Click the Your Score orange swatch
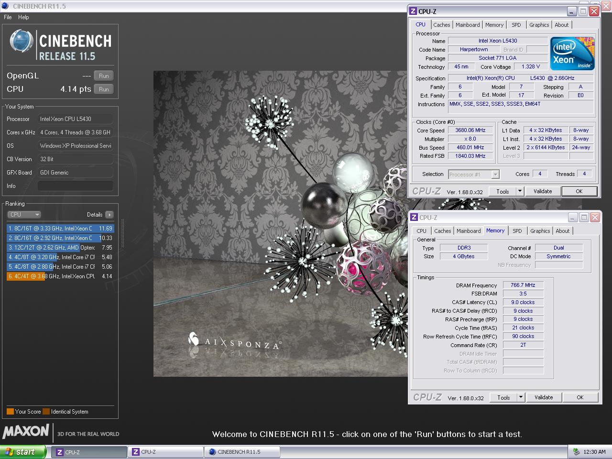 tap(10, 412)
